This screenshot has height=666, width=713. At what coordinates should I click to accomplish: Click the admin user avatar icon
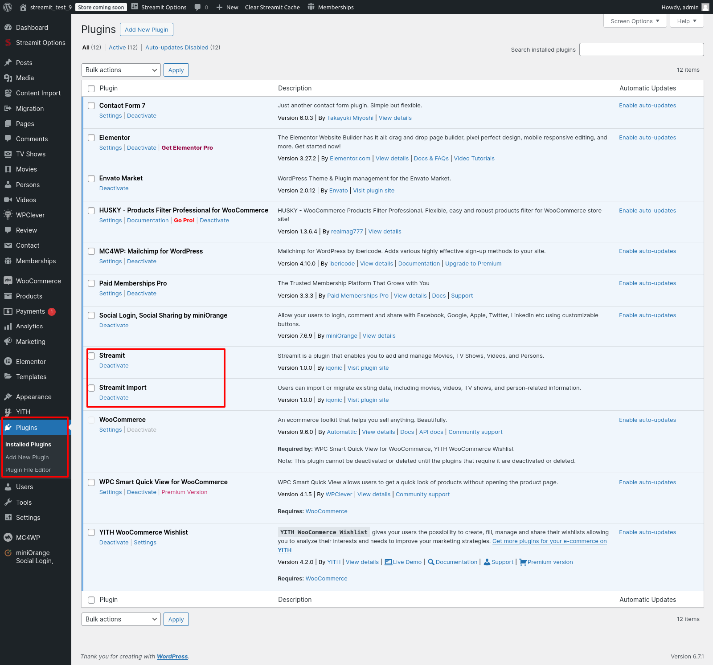(x=705, y=7)
